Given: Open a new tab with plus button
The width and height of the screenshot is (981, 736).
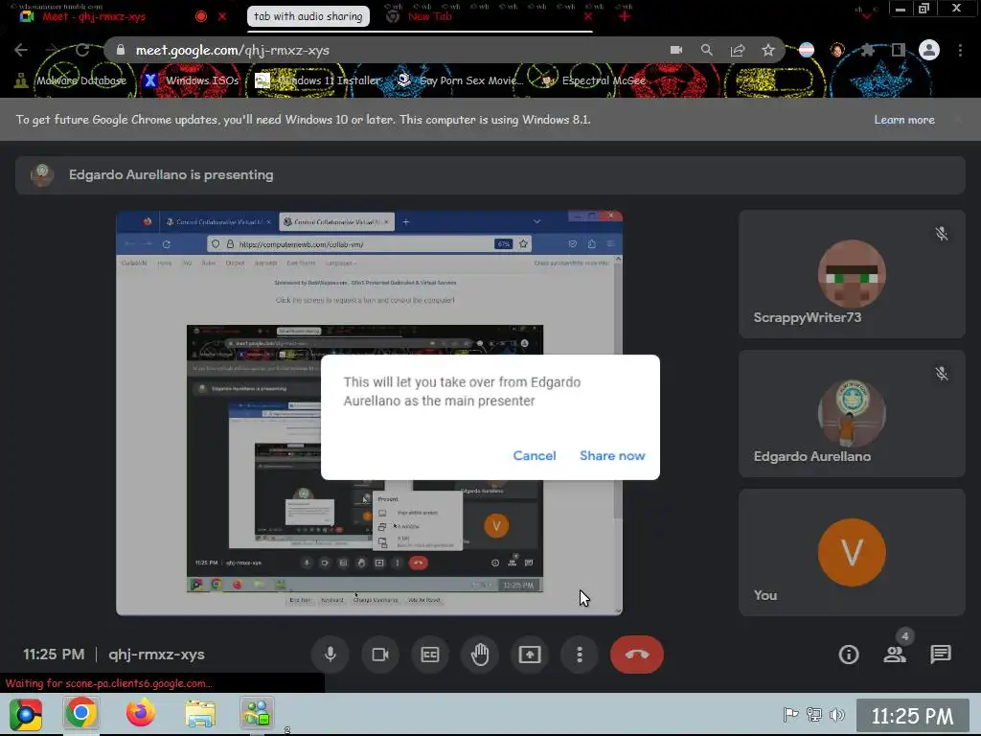Looking at the screenshot, I should (x=625, y=16).
